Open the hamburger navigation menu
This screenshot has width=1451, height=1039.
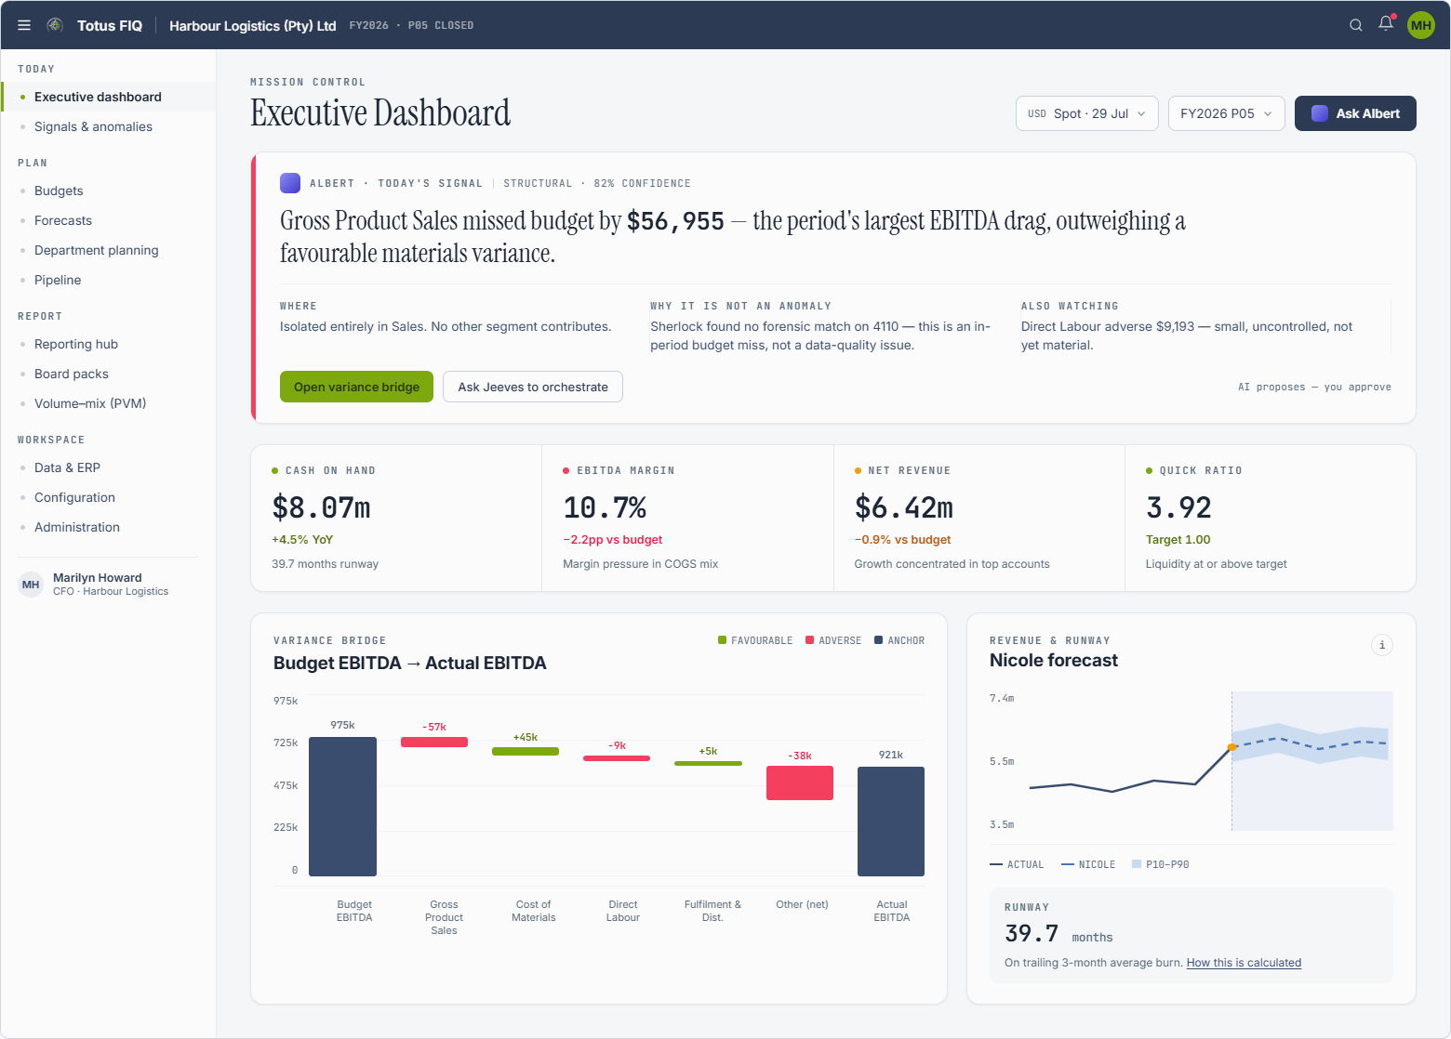point(24,25)
